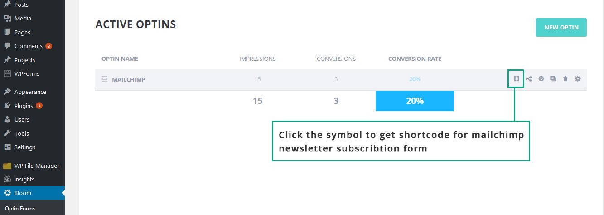
Task: Open A/B split testing icon for MailChimp
Action: point(529,79)
